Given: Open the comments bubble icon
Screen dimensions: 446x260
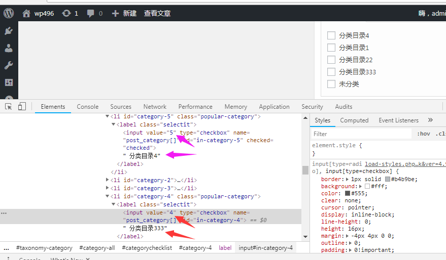Looking at the screenshot, I should [90, 13].
